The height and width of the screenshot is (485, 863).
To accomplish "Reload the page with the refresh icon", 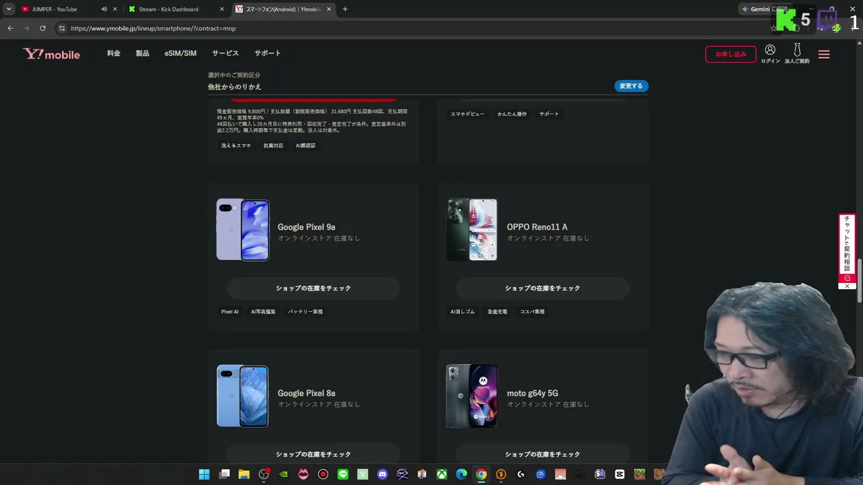I will [42, 28].
